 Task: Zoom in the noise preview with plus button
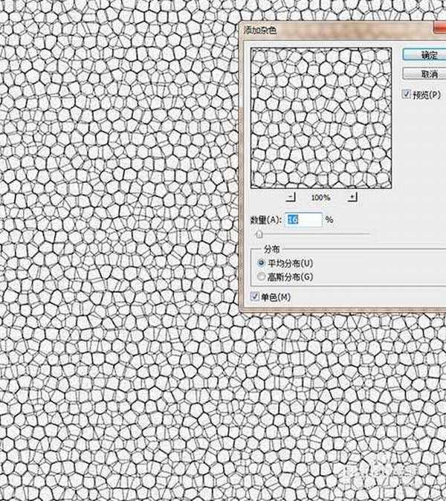pyautogui.click(x=352, y=197)
